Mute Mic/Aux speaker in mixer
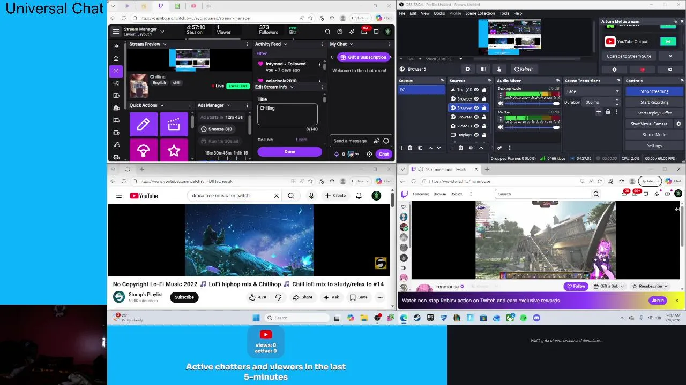The image size is (686, 385). click(x=501, y=127)
